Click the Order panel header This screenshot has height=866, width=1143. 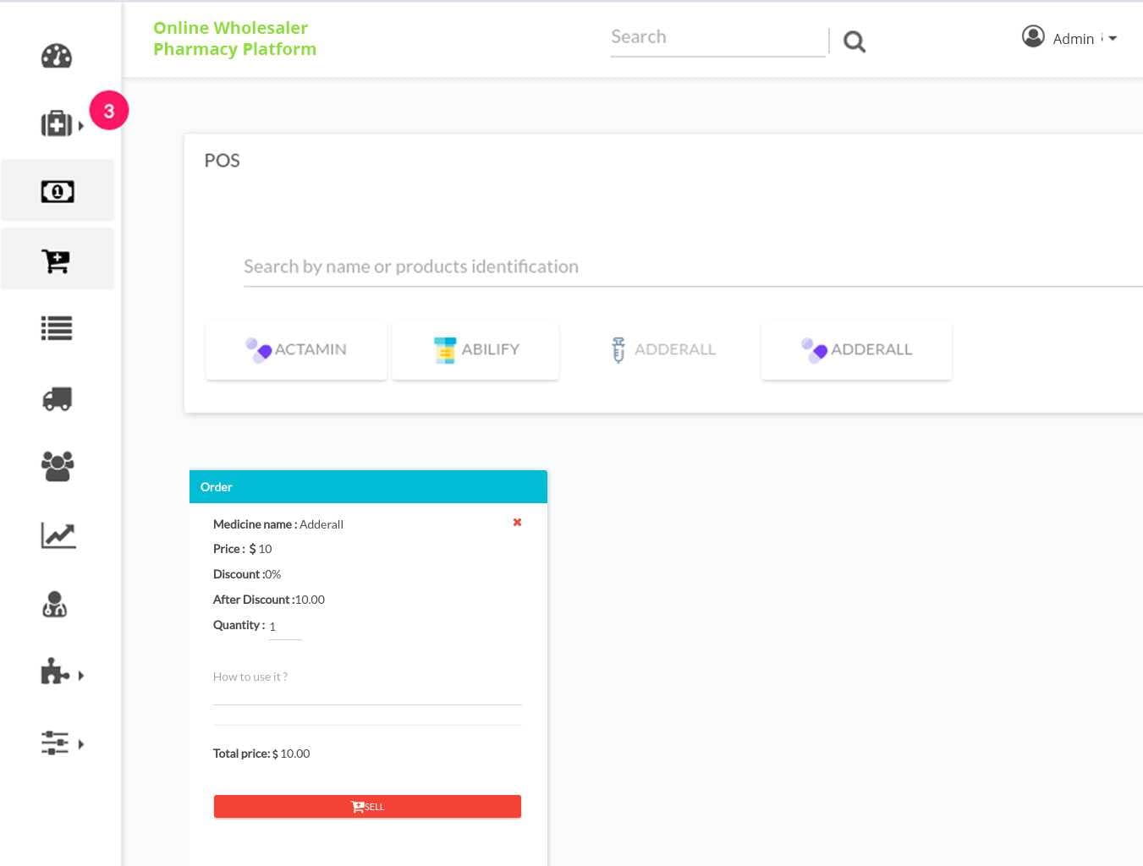(x=368, y=487)
